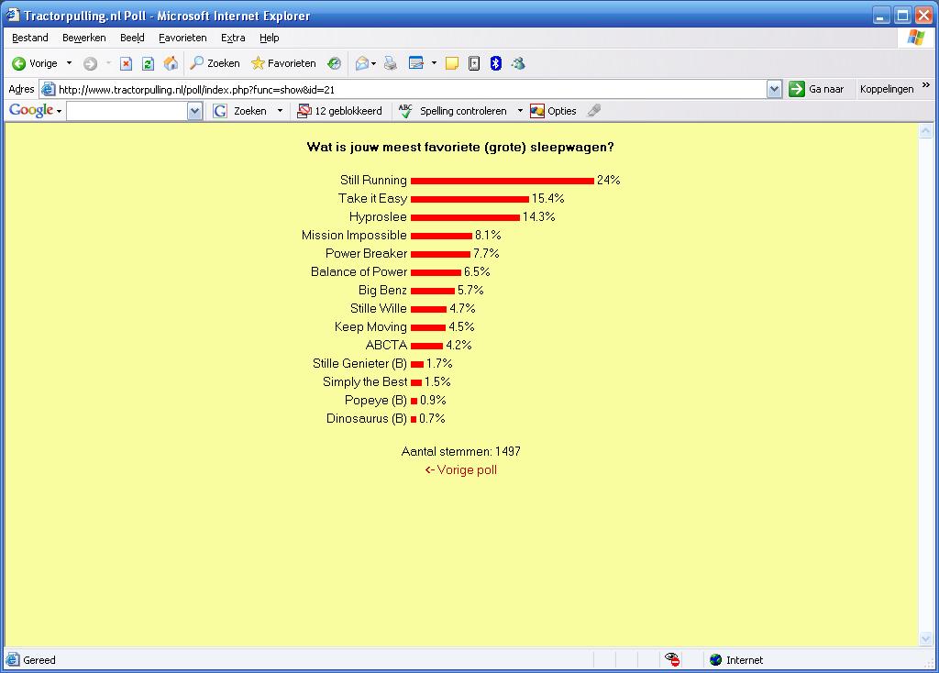This screenshot has height=673, width=939.
Task: Open the Favorieten menu in menu bar
Action: coord(182,38)
